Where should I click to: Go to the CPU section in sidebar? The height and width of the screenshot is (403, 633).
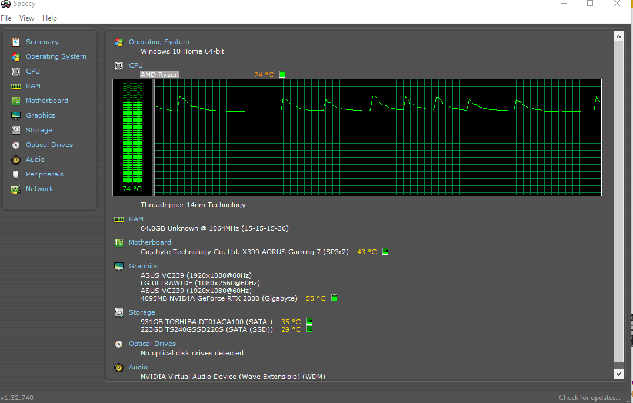[x=33, y=71]
